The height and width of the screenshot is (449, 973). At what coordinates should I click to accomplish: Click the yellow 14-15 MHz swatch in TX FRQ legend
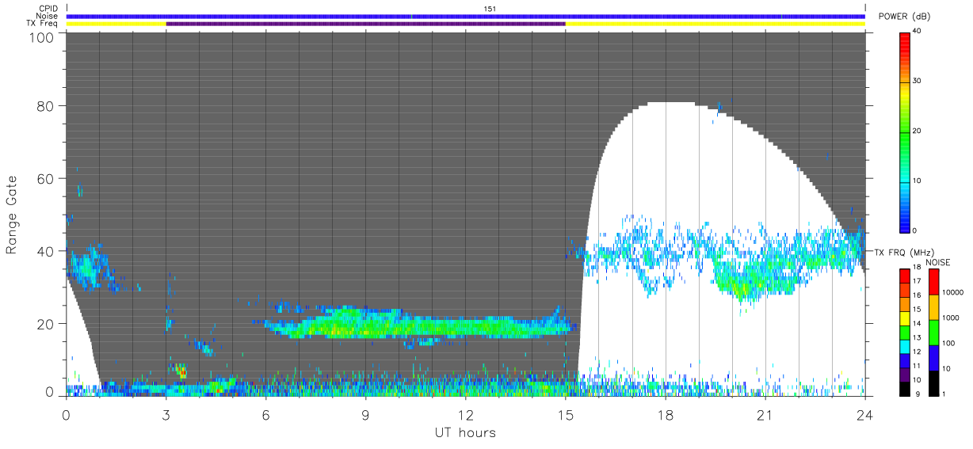point(904,317)
